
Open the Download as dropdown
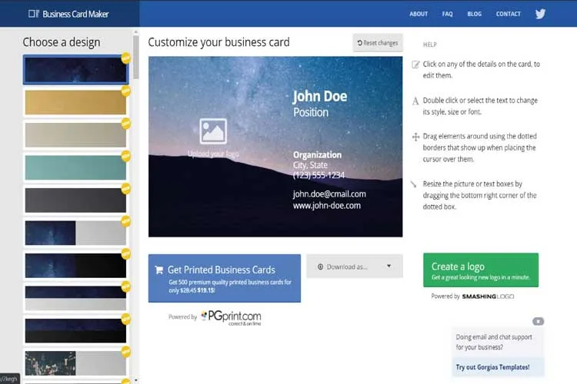tap(355, 266)
